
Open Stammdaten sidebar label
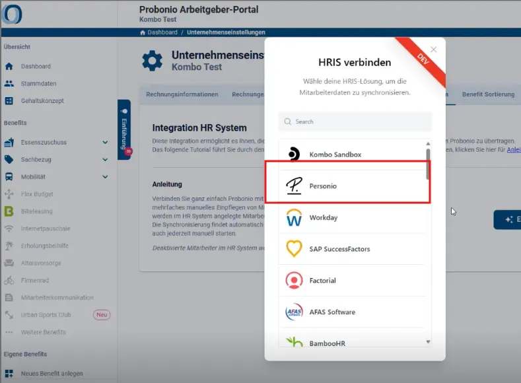point(38,84)
